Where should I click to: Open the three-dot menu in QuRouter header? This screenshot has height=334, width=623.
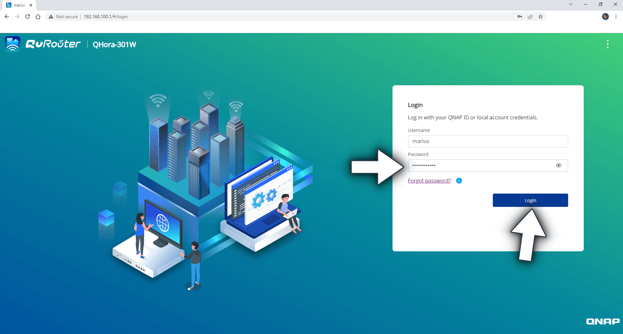[x=607, y=44]
